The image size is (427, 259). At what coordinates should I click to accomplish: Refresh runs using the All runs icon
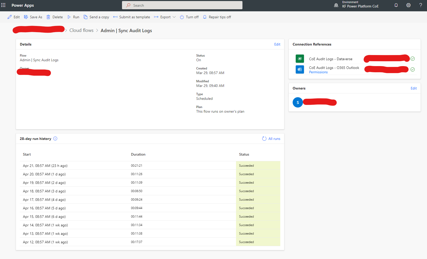click(264, 139)
